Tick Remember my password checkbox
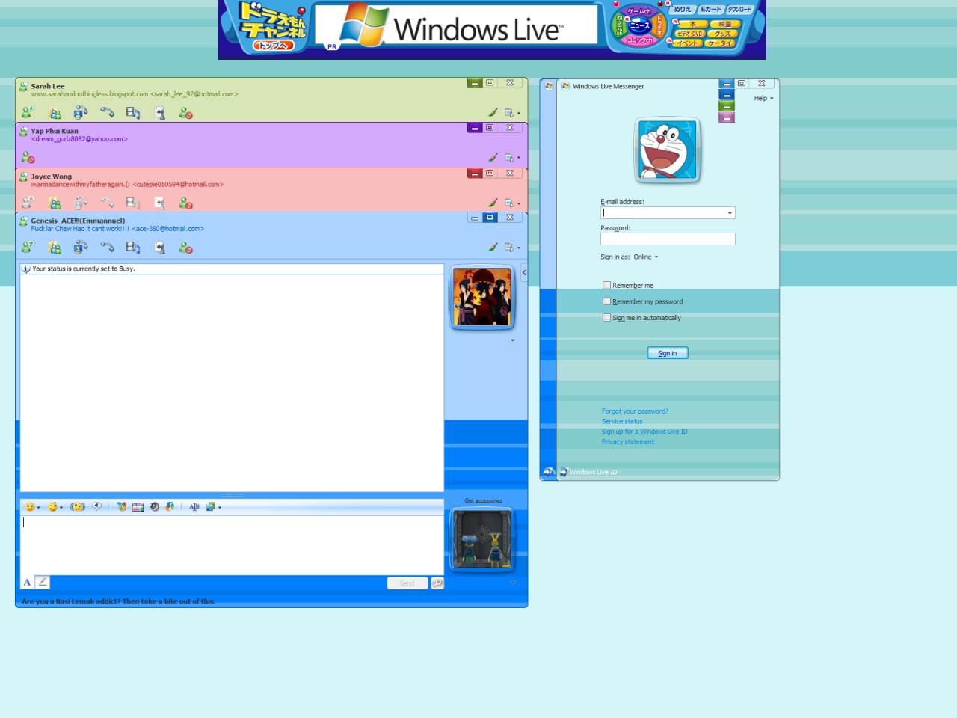The width and height of the screenshot is (957, 718). click(606, 301)
